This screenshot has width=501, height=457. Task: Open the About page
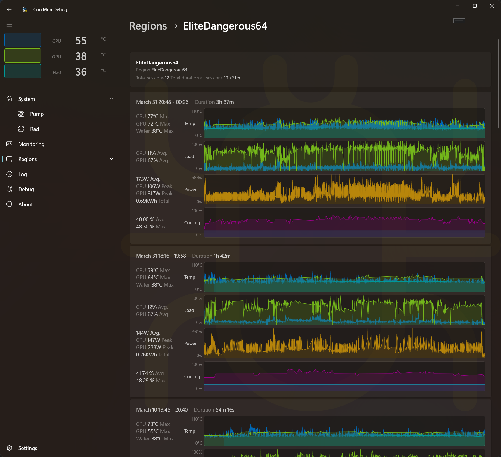pyautogui.click(x=60, y=204)
